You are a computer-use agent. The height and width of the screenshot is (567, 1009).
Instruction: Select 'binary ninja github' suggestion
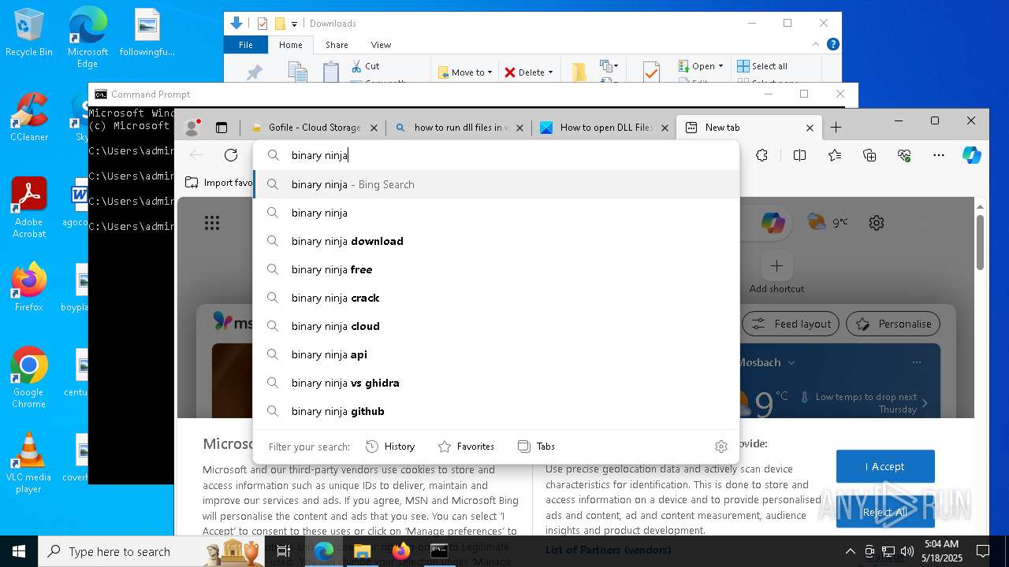coord(497,411)
